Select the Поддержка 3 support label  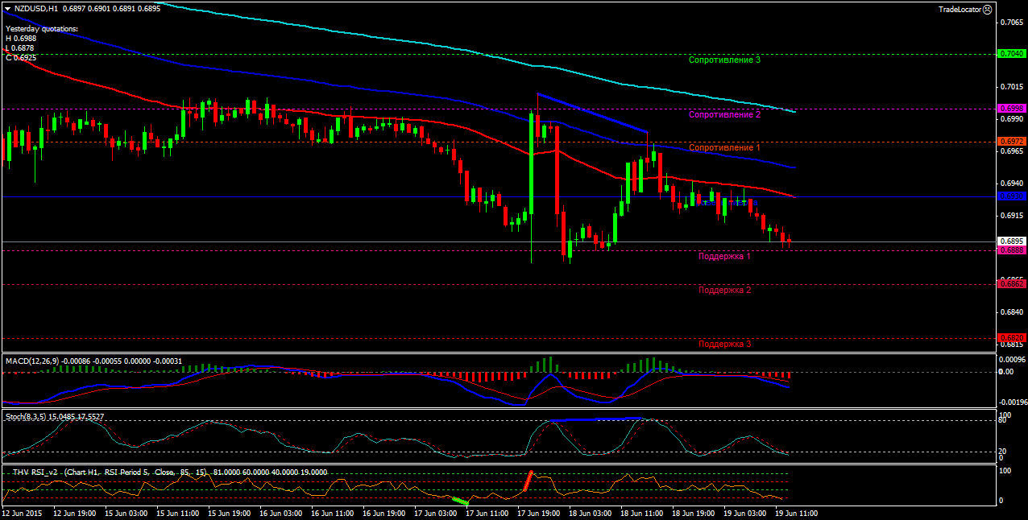point(724,344)
